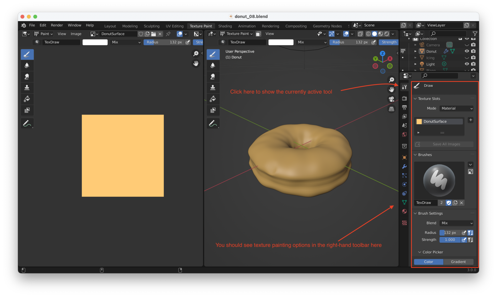
Task: Open the Render properties tab
Action: pyautogui.click(x=404, y=99)
